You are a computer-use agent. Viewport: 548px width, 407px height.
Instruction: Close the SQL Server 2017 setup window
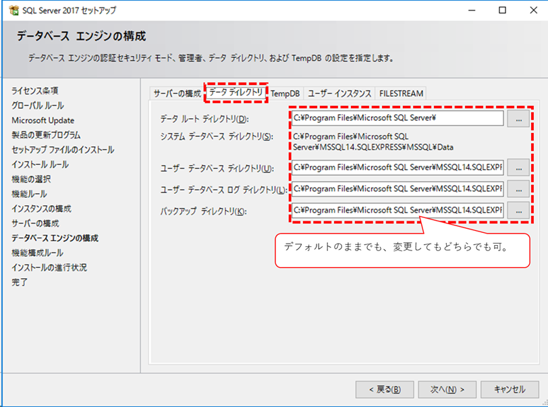(x=533, y=10)
